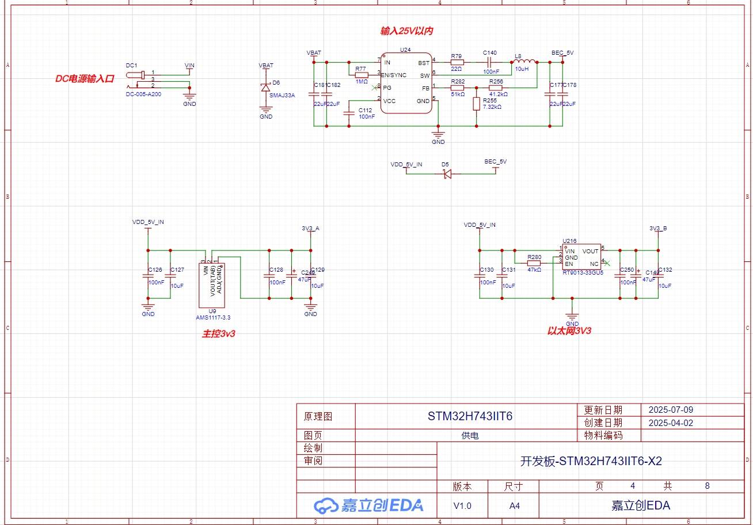Pick the C140 capacitor symbol
The image size is (753, 525).
pyautogui.click(x=490, y=62)
